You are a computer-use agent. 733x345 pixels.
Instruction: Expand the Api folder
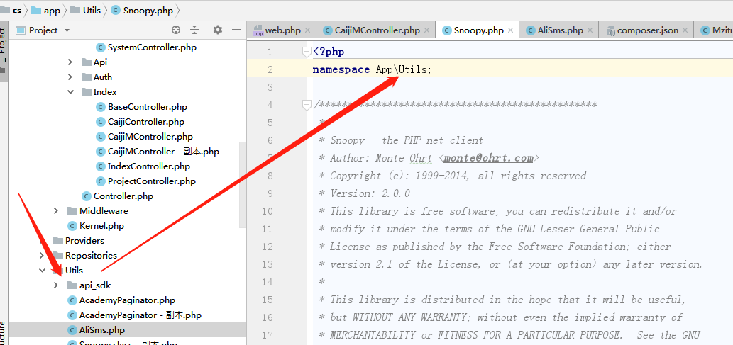[70, 62]
